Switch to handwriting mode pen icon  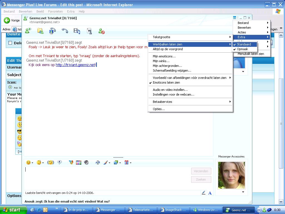[x=203, y=193]
